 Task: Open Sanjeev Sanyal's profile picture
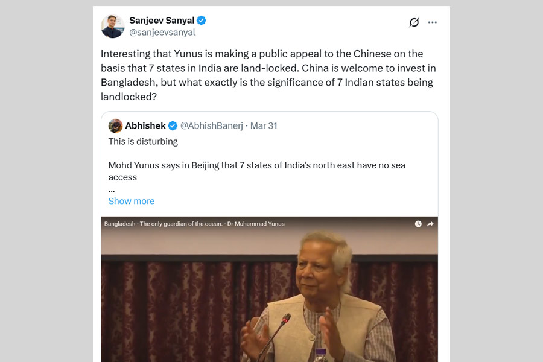(x=113, y=27)
